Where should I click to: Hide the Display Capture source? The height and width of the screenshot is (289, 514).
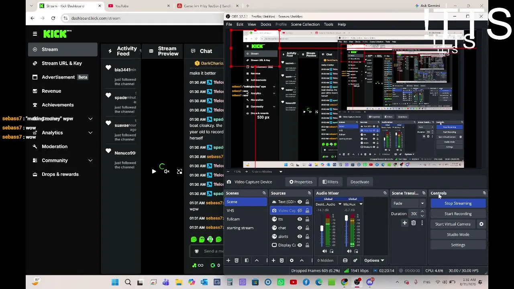pos(300,245)
